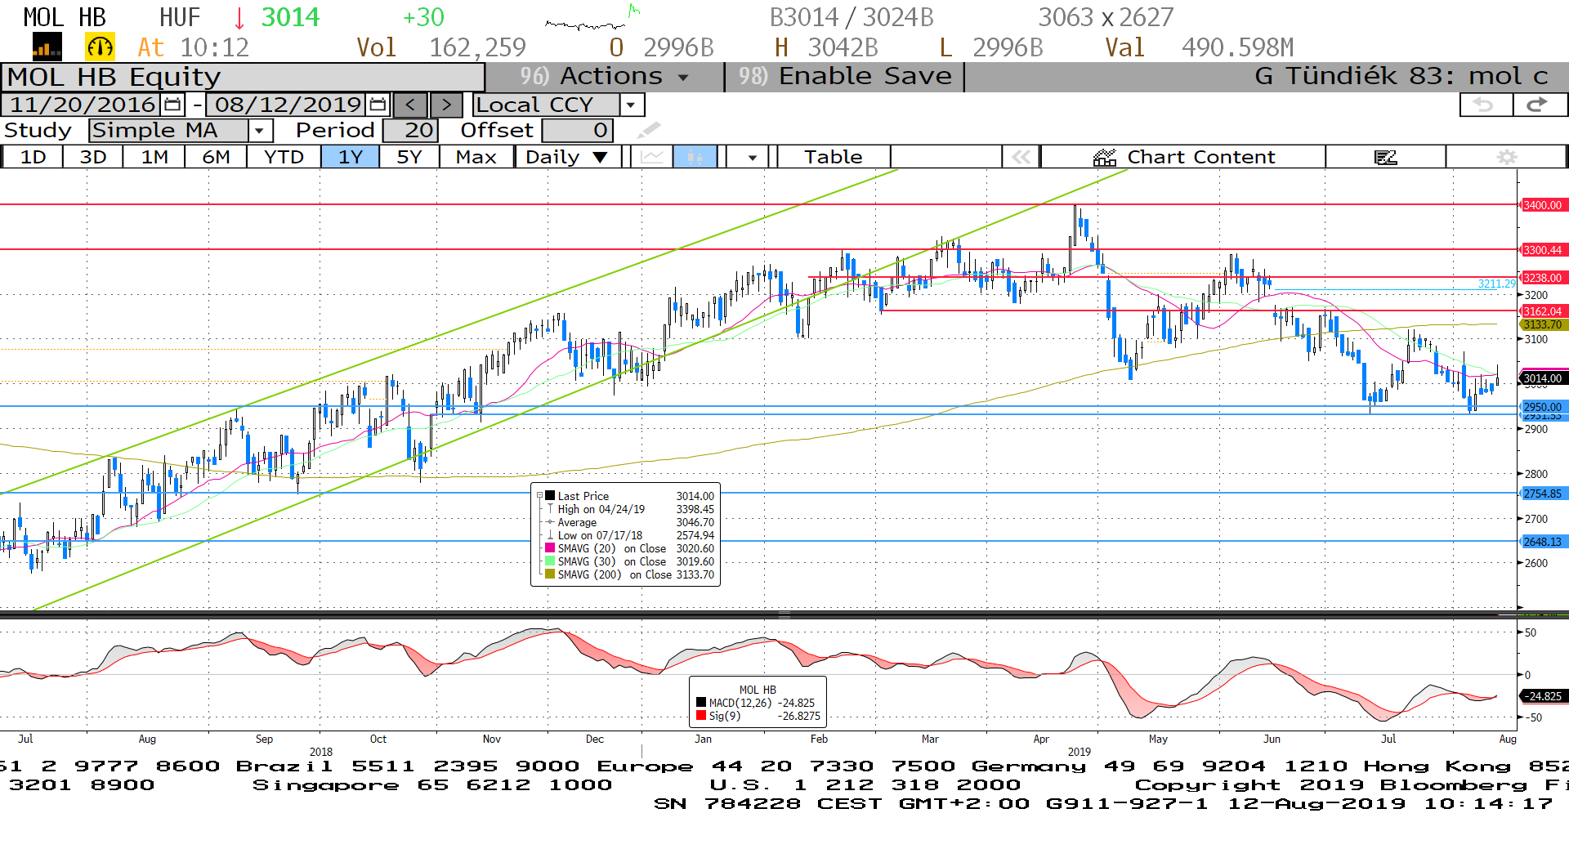The image size is (1569, 849).
Task: Click the Chart Content chart icon
Action: pyautogui.click(x=1105, y=157)
